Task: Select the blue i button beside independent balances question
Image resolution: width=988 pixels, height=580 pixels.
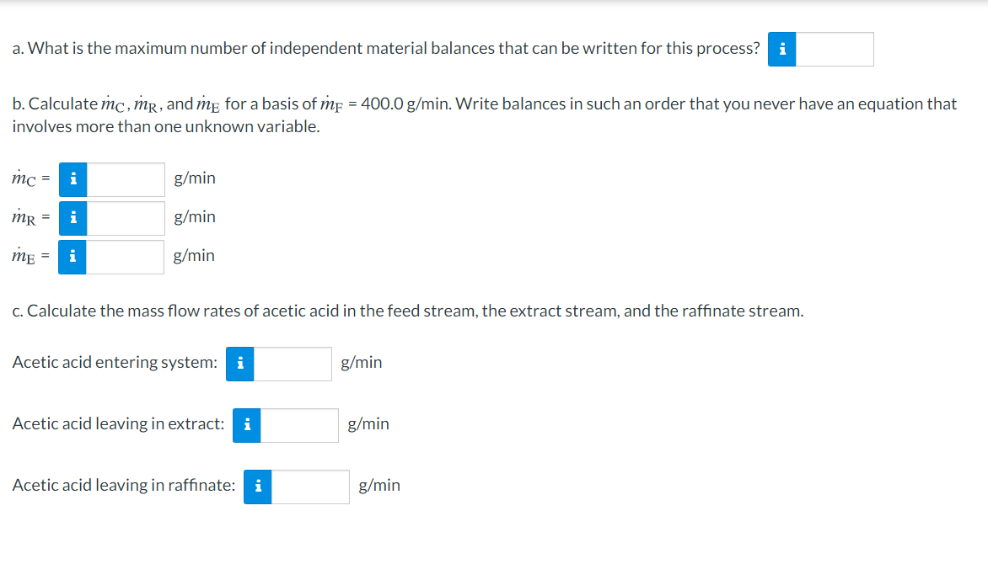Action: coord(781,49)
